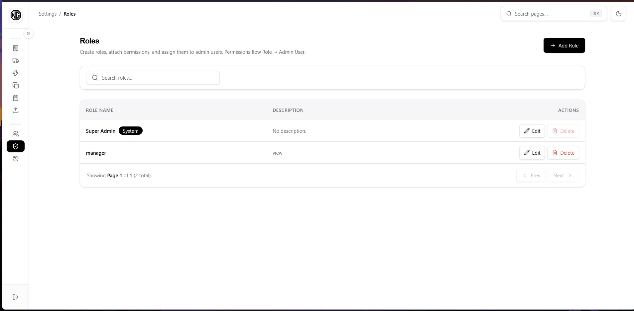Open the building icon in sidebar
This screenshot has height=311, width=634.
point(16,48)
